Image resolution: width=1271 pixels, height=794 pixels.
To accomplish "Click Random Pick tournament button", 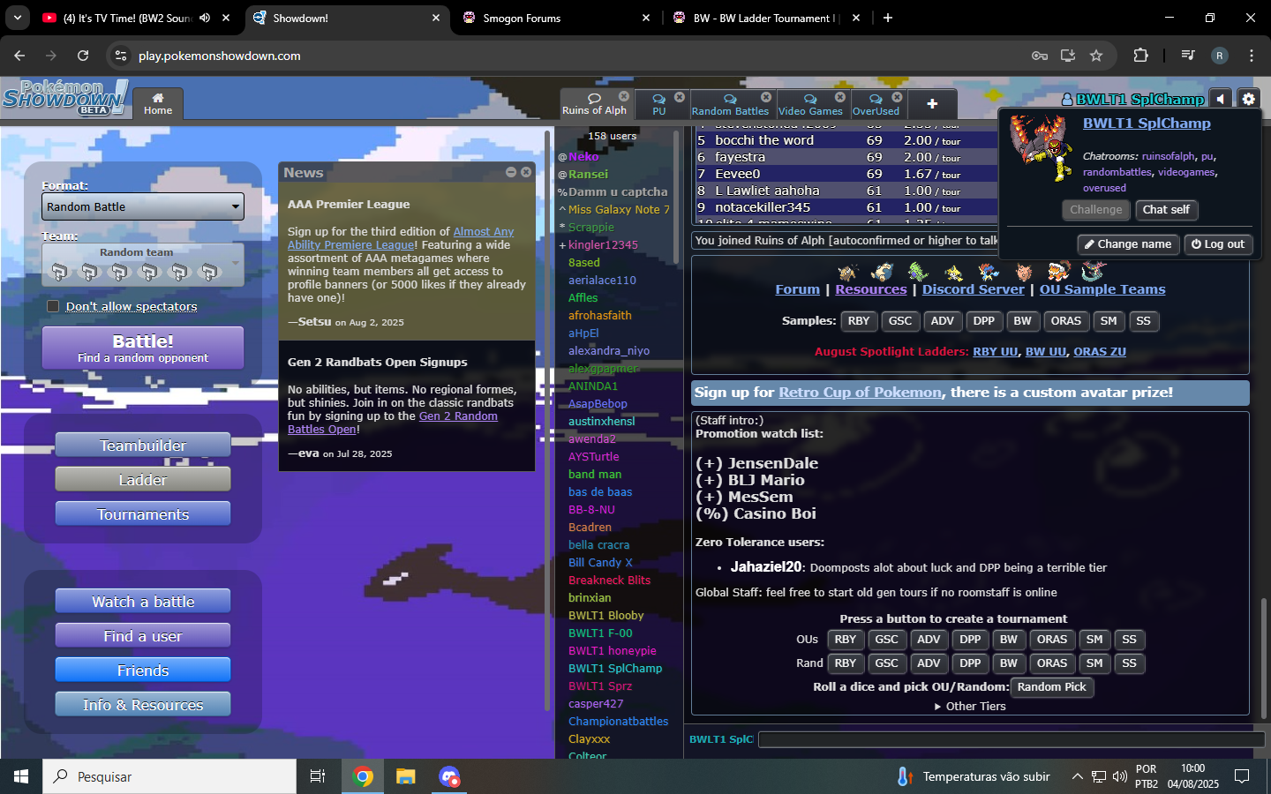I will [x=1052, y=687].
